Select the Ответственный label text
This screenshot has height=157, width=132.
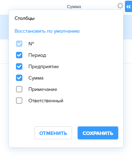click(x=46, y=101)
